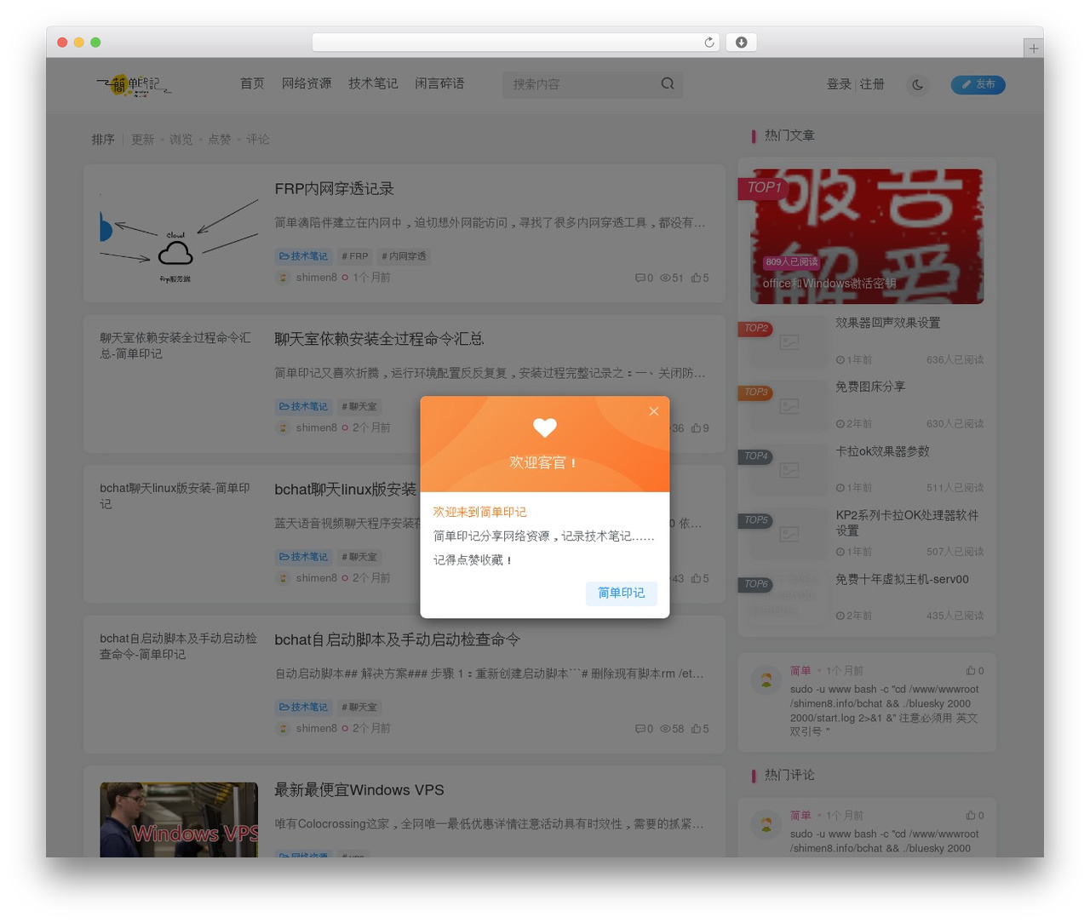This screenshot has height=923, width=1090.
Task: Open hot article 卡拉ok效果器参数
Action: pyautogui.click(x=882, y=451)
